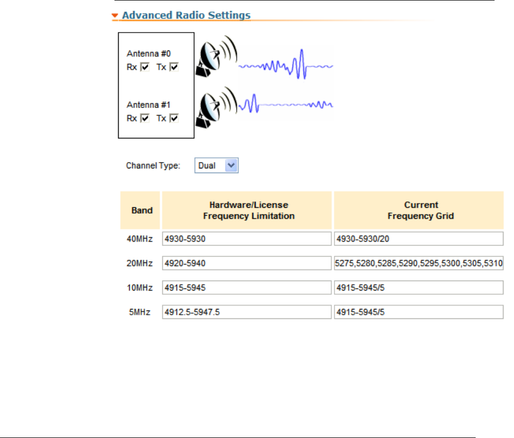Click the 40MHz current frequency grid field
The height and width of the screenshot is (438, 514).
418,239
